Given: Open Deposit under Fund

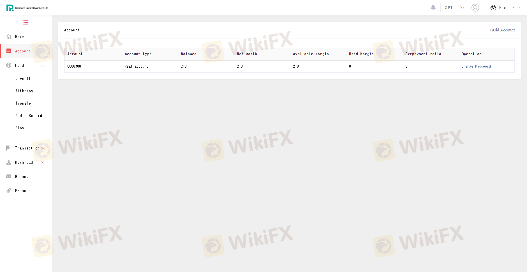Looking at the screenshot, I should point(23,79).
